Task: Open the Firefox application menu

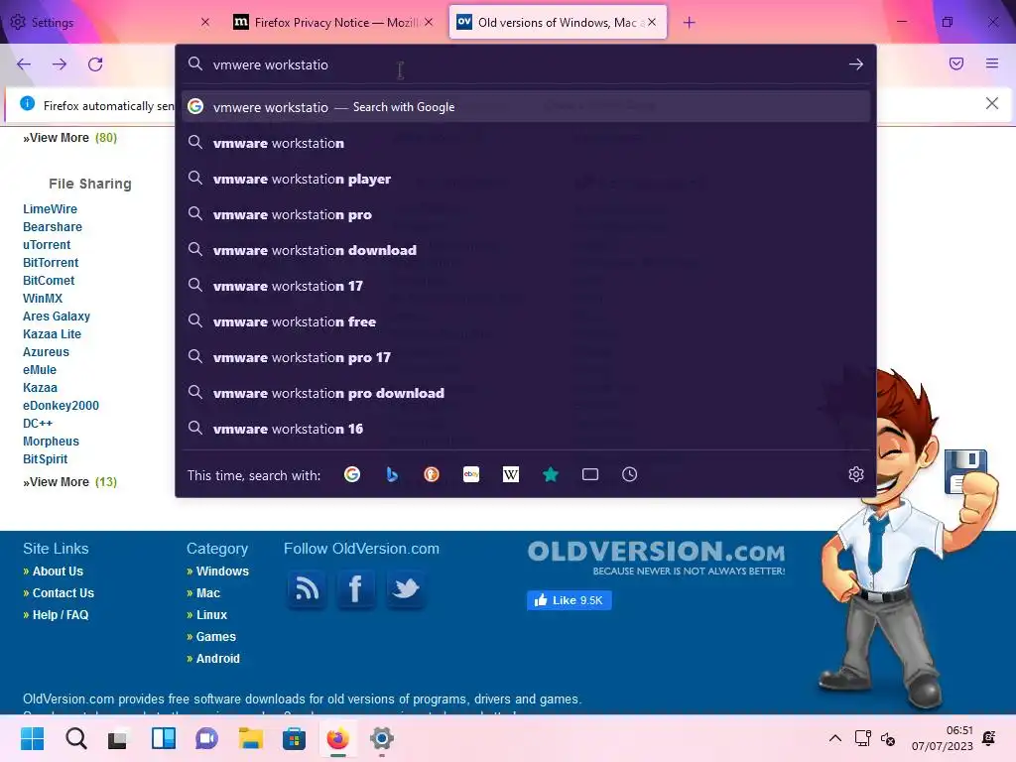Action: (992, 63)
